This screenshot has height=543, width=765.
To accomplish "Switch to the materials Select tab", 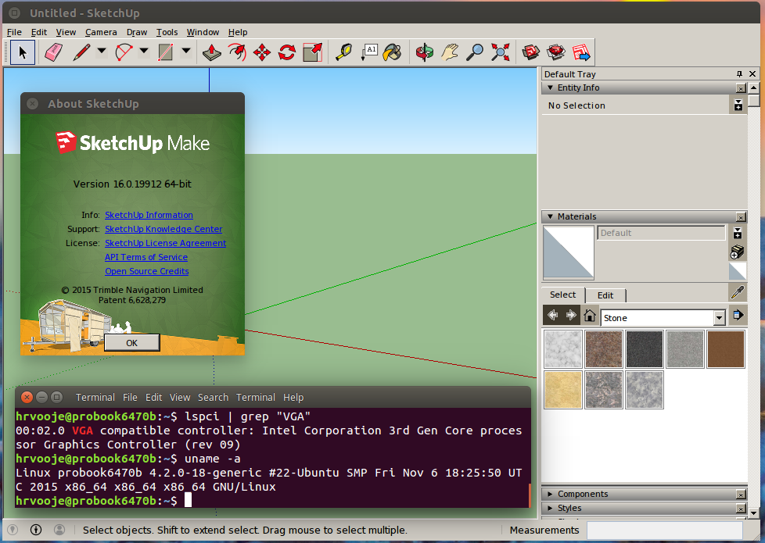I will [563, 295].
